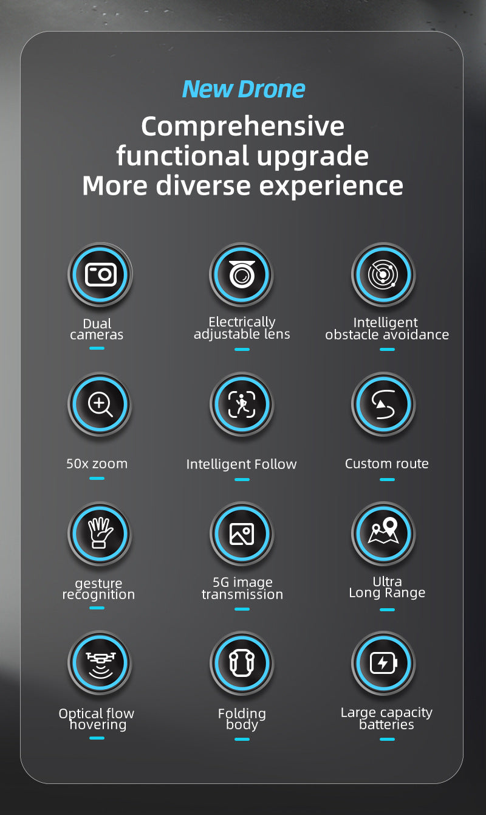Image resolution: width=486 pixels, height=815 pixels.
Task: Select the 'Custom route' text label
Action: pos(387,463)
